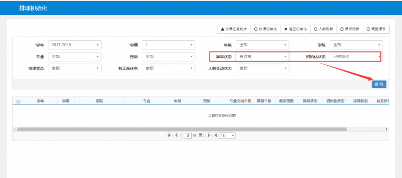The width and height of the screenshot is (402, 178).
Task: Go to the previous results page
Action: [x=176, y=135]
